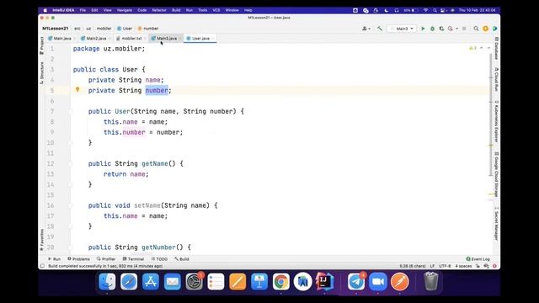Run with coverage shield icon
The image size is (539, 303).
coord(441,29)
